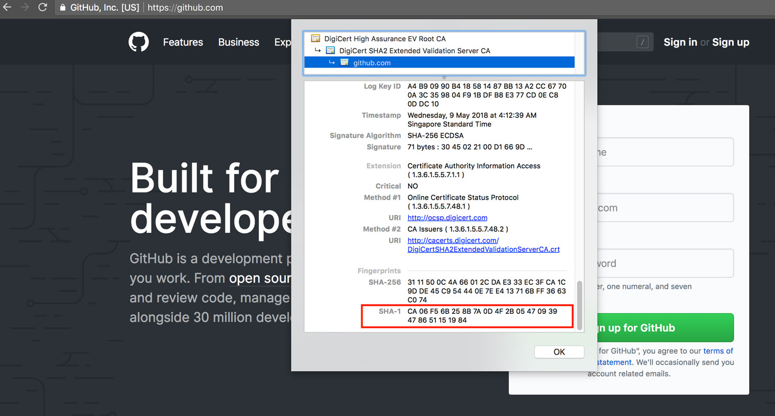The image size is (775, 416).
Task: Click the 'SHA-256 ECDSA' signature algorithm value
Action: [436, 135]
